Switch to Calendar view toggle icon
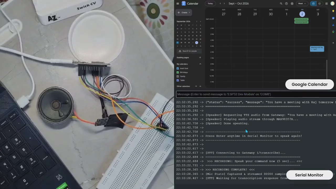 [x=313, y=4]
